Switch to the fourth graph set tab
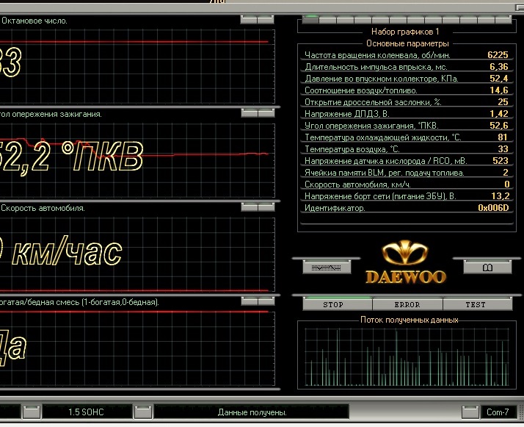 coord(363,20)
